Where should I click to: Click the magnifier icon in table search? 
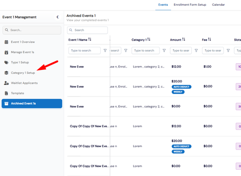[x=71, y=30]
